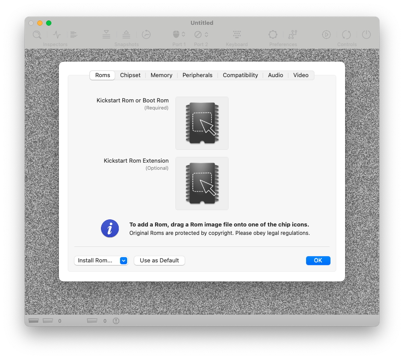
Task: Click the Keyboard icon in the toolbar
Action: 237,35
